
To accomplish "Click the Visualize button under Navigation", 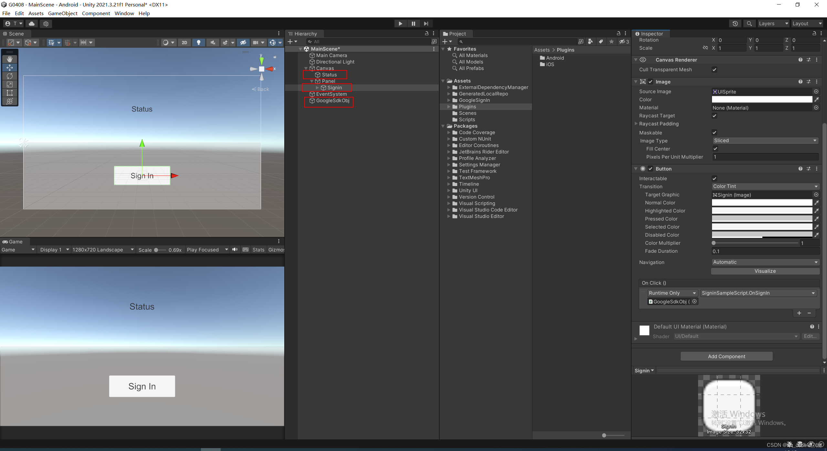I will (765, 271).
